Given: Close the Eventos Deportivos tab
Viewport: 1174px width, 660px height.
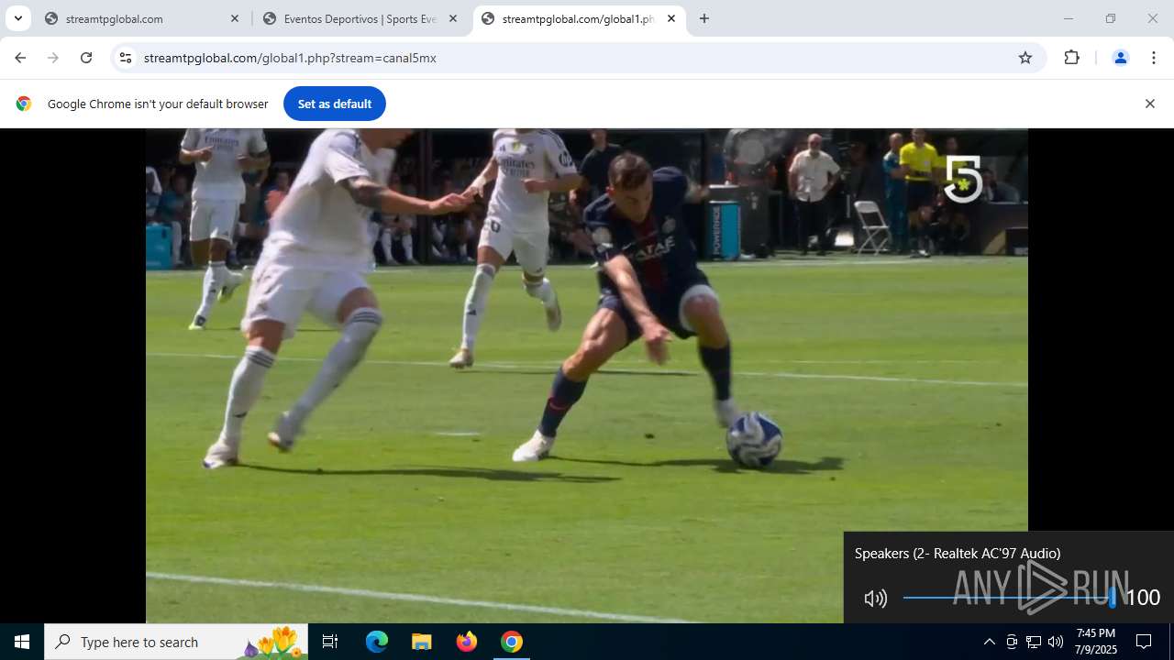Looking at the screenshot, I should click(453, 18).
